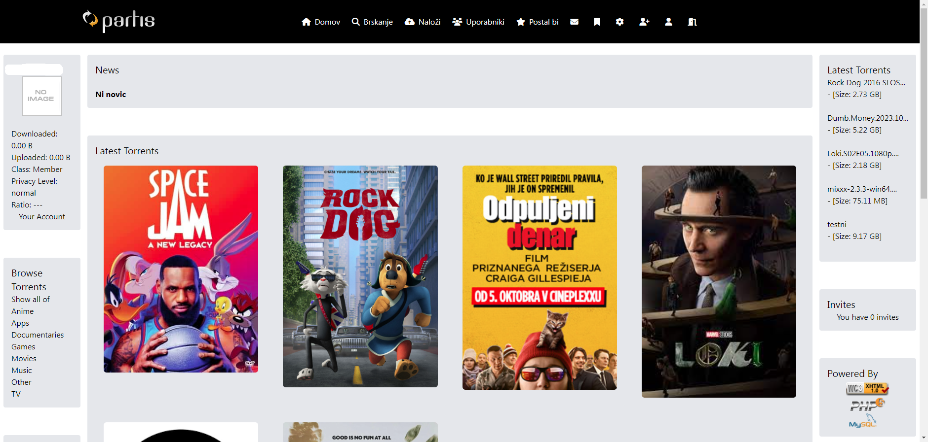Open Odpuljeni denar poster

tap(540, 277)
